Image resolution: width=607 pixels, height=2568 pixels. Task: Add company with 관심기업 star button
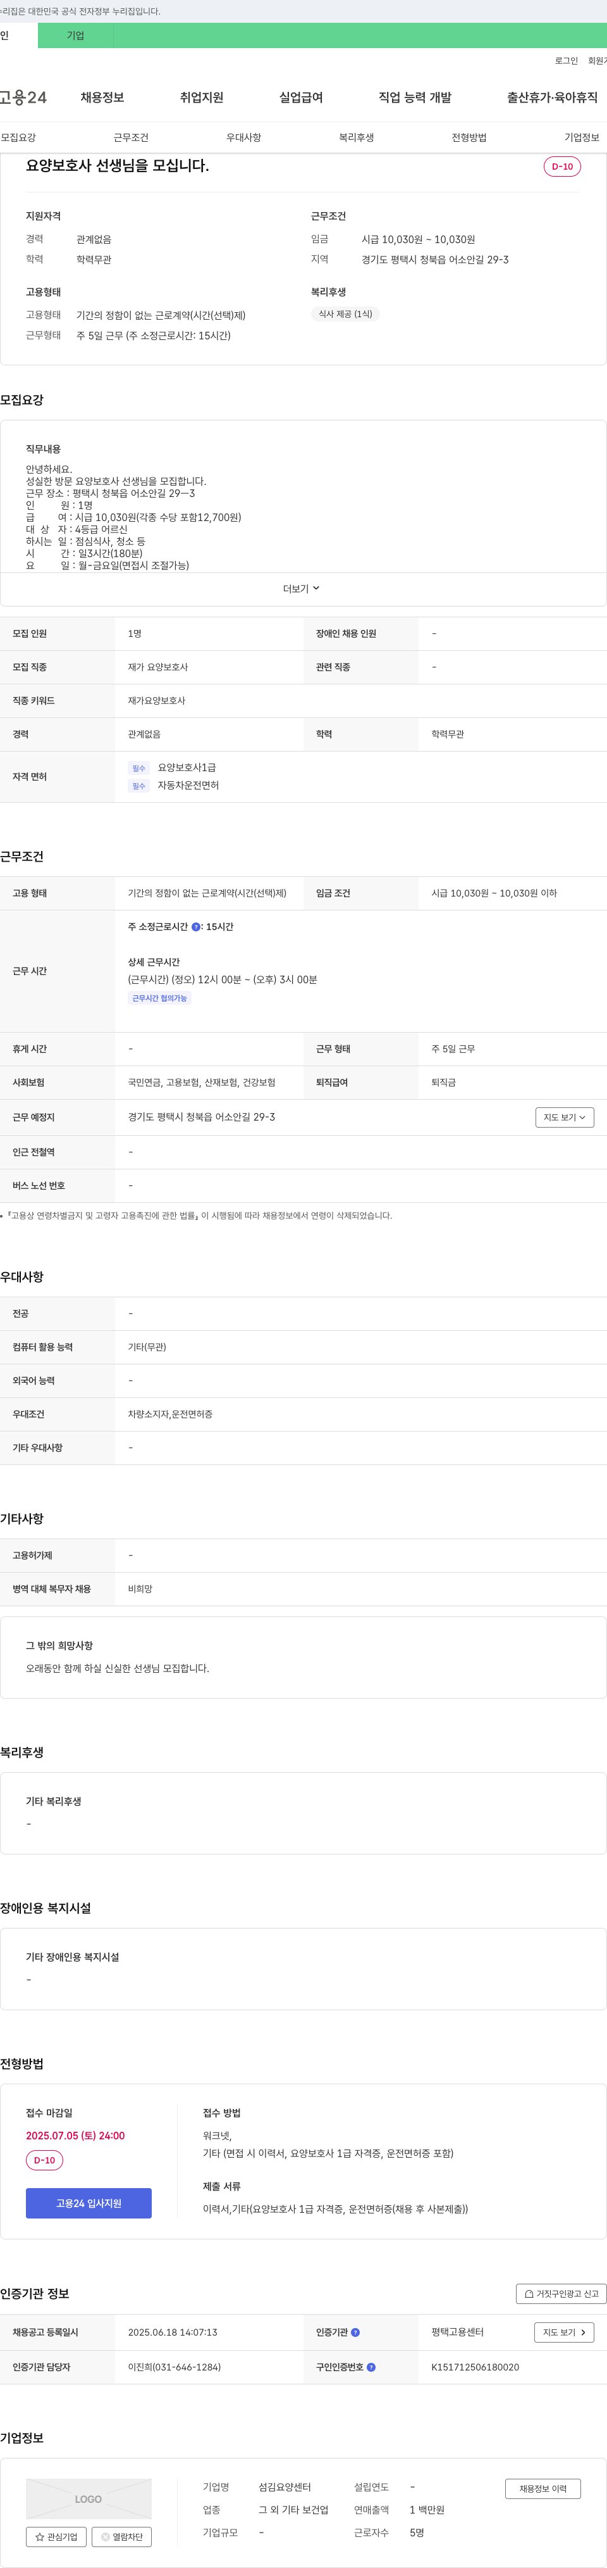point(56,2537)
